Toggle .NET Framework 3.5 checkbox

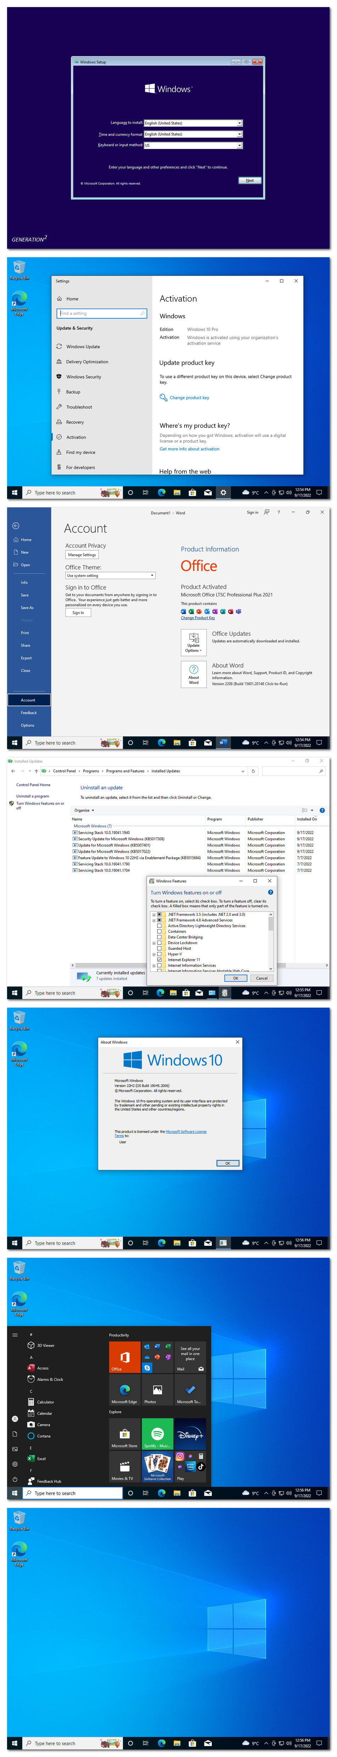click(x=160, y=915)
